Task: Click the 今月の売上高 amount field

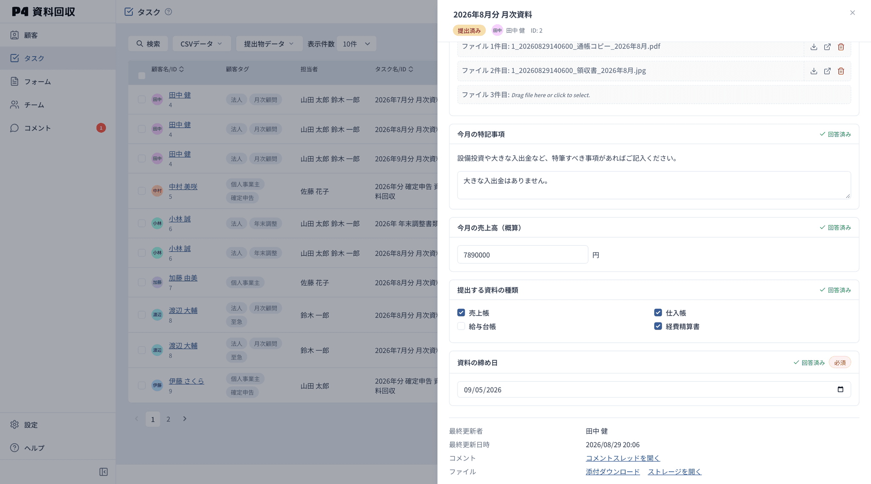Action: (523, 255)
